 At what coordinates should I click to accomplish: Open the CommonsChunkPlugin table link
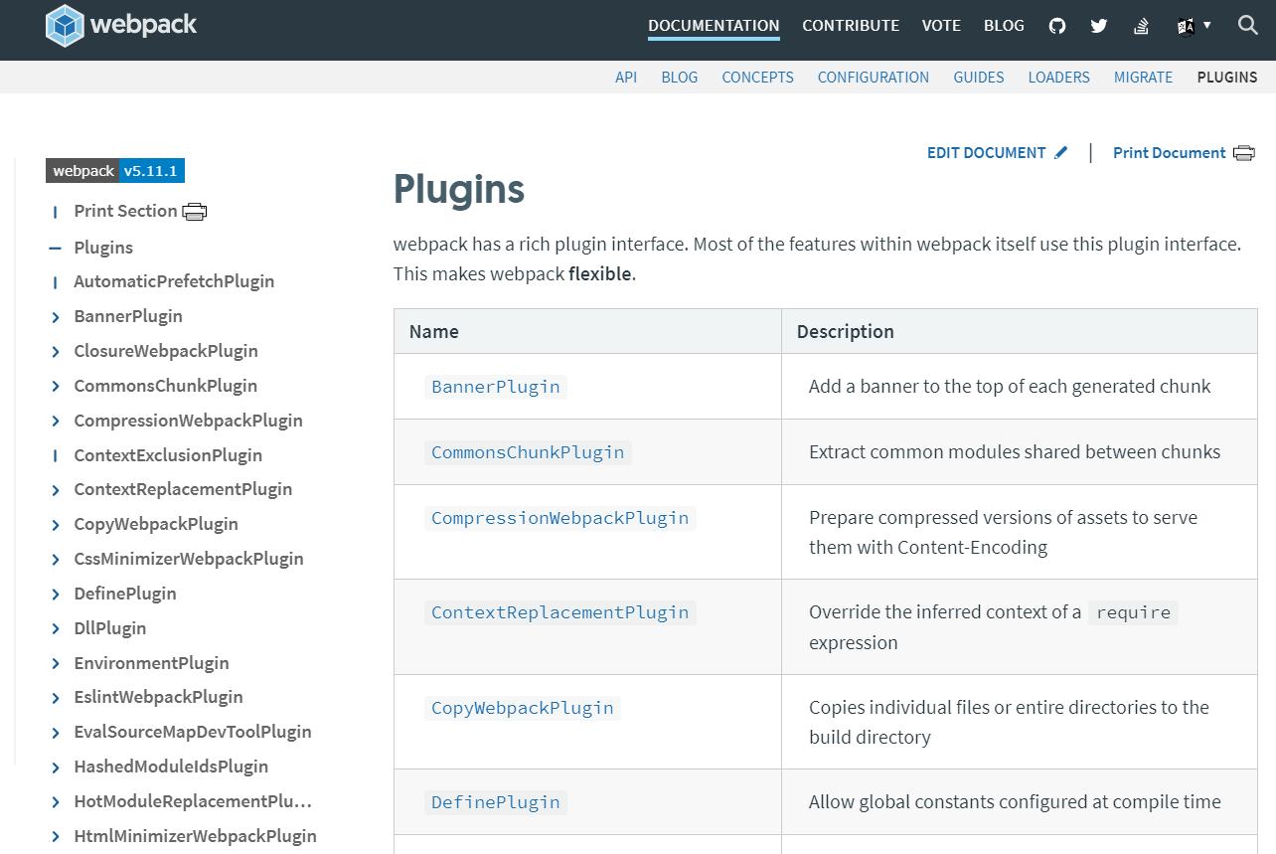click(x=528, y=452)
